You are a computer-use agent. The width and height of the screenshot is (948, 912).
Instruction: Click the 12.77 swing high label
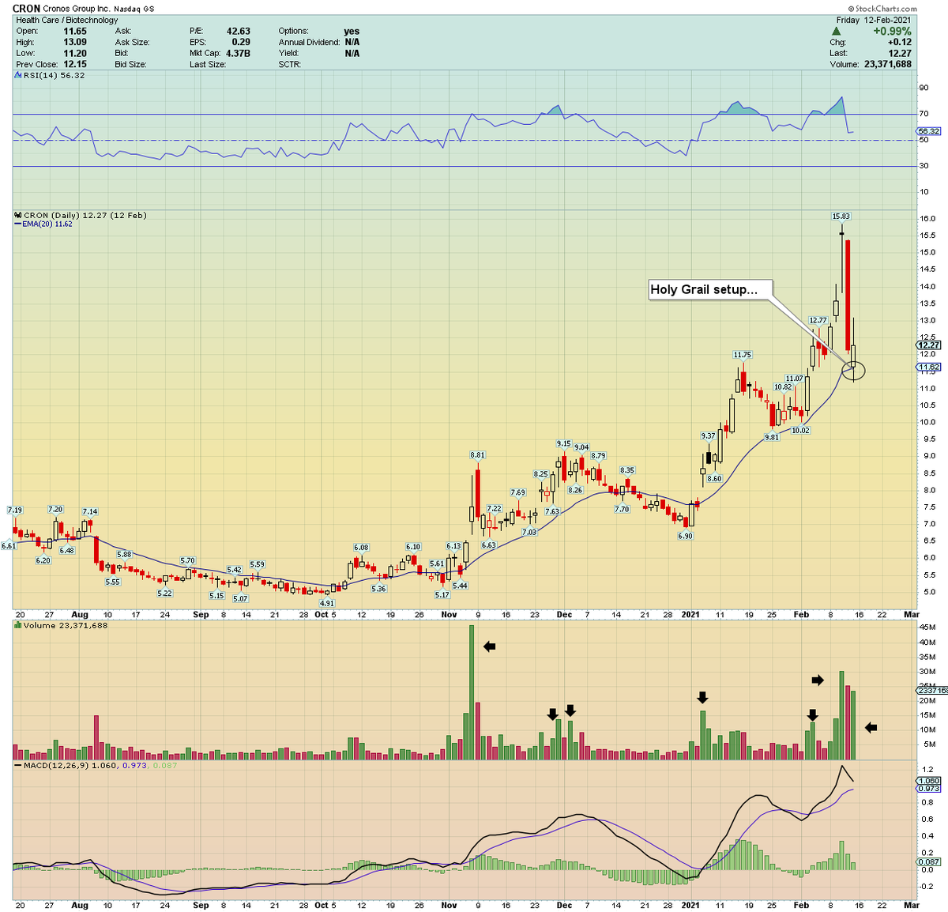[x=818, y=320]
